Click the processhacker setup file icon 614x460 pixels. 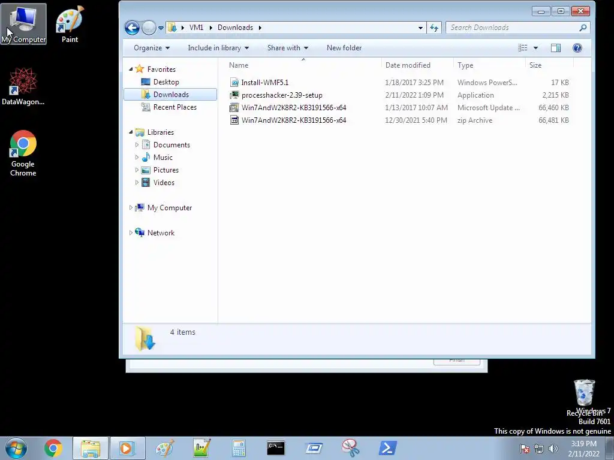(x=234, y=95)
